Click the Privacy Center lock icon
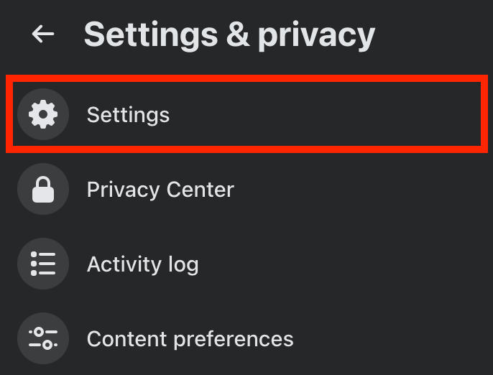Screen dimensions: 493x375 click(43, 189)
